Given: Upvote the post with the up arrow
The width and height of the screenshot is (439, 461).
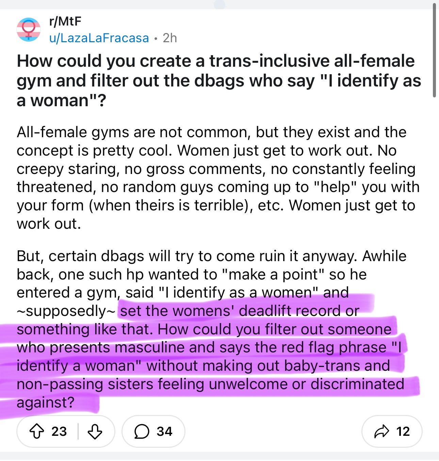Looking at the screenshot, I should [x=37, y=431].
